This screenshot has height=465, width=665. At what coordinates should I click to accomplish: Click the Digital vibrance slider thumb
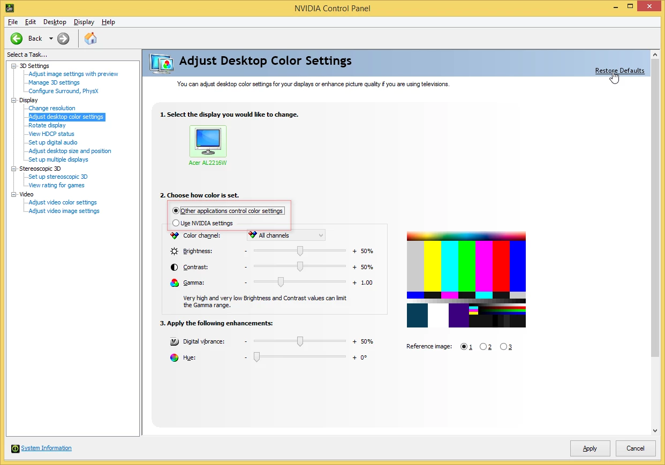point(300,341)
